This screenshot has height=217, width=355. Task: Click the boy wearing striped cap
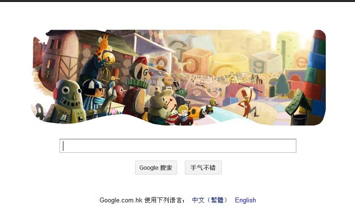pyautogui.click(x=94, y=95)
